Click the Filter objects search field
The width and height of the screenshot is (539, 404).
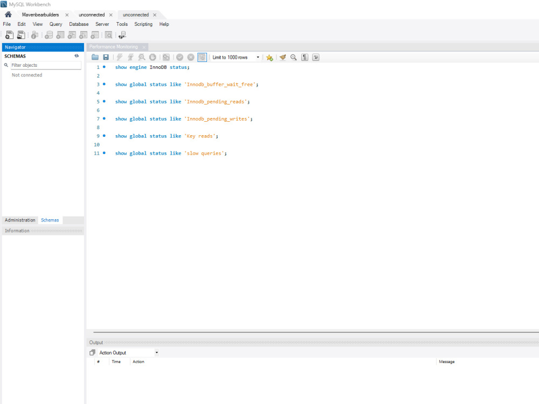(46, 65)
